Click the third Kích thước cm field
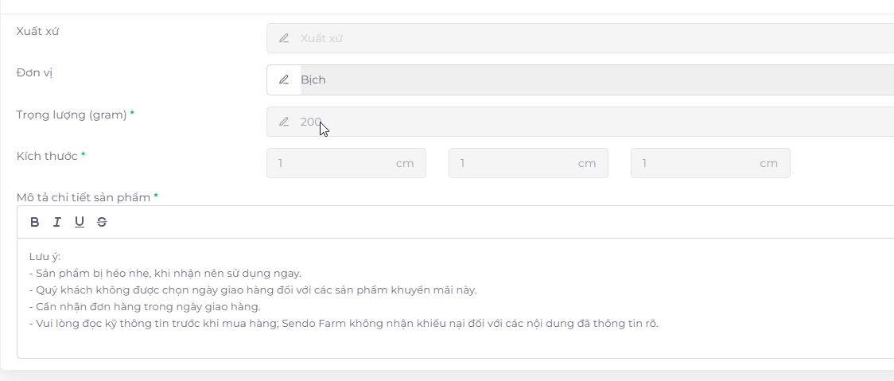Image resolution: width=894 pixels, height=381 pixels. click(709, 163)
